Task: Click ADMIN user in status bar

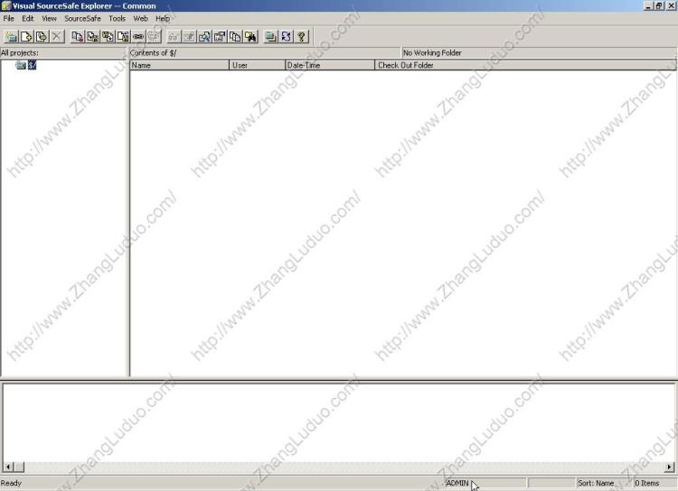Action: 457,483
